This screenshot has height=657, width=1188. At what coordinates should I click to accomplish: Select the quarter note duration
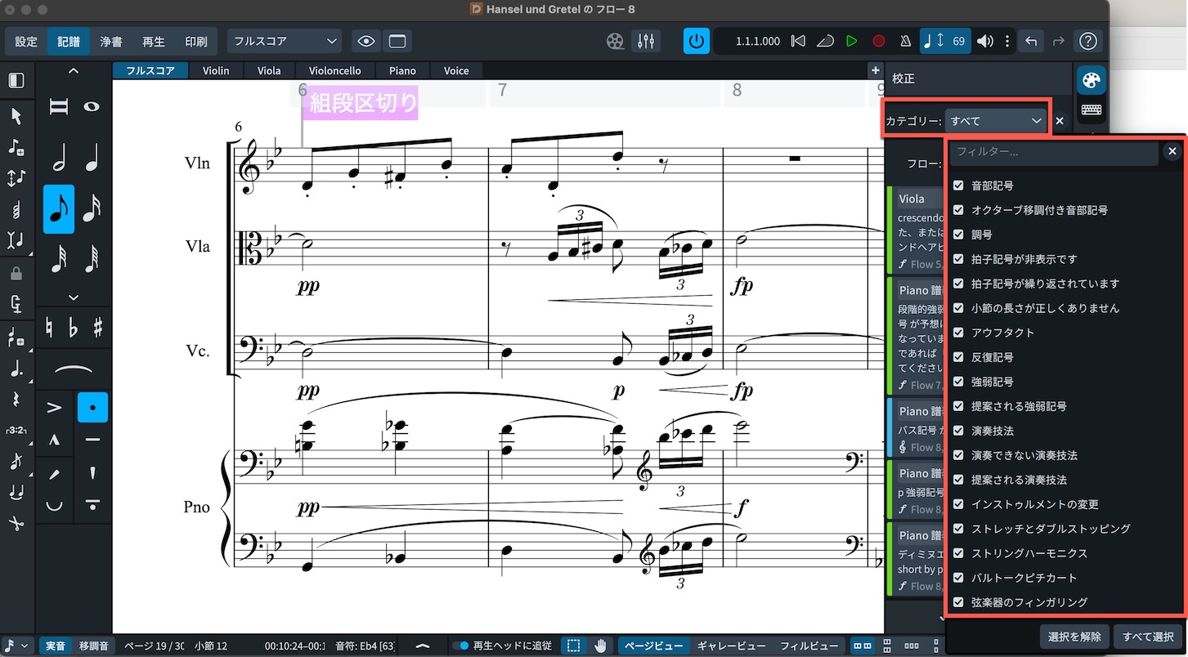tap(92, 157)
